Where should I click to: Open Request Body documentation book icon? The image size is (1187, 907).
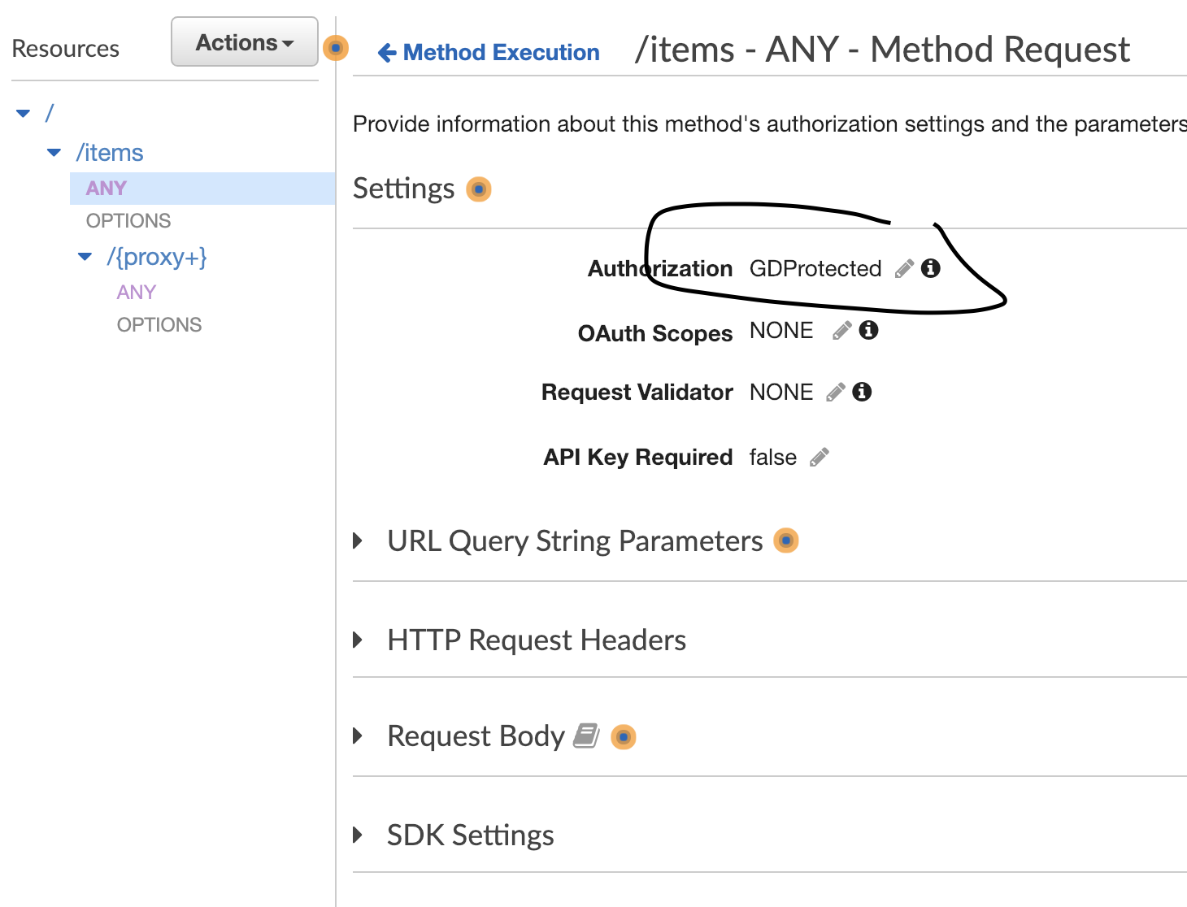586,736
